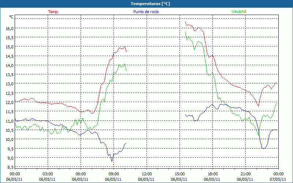Screen dimensions: 293x183
Task: Click the 14,5 y-axis value
Action: click(10, 56)
